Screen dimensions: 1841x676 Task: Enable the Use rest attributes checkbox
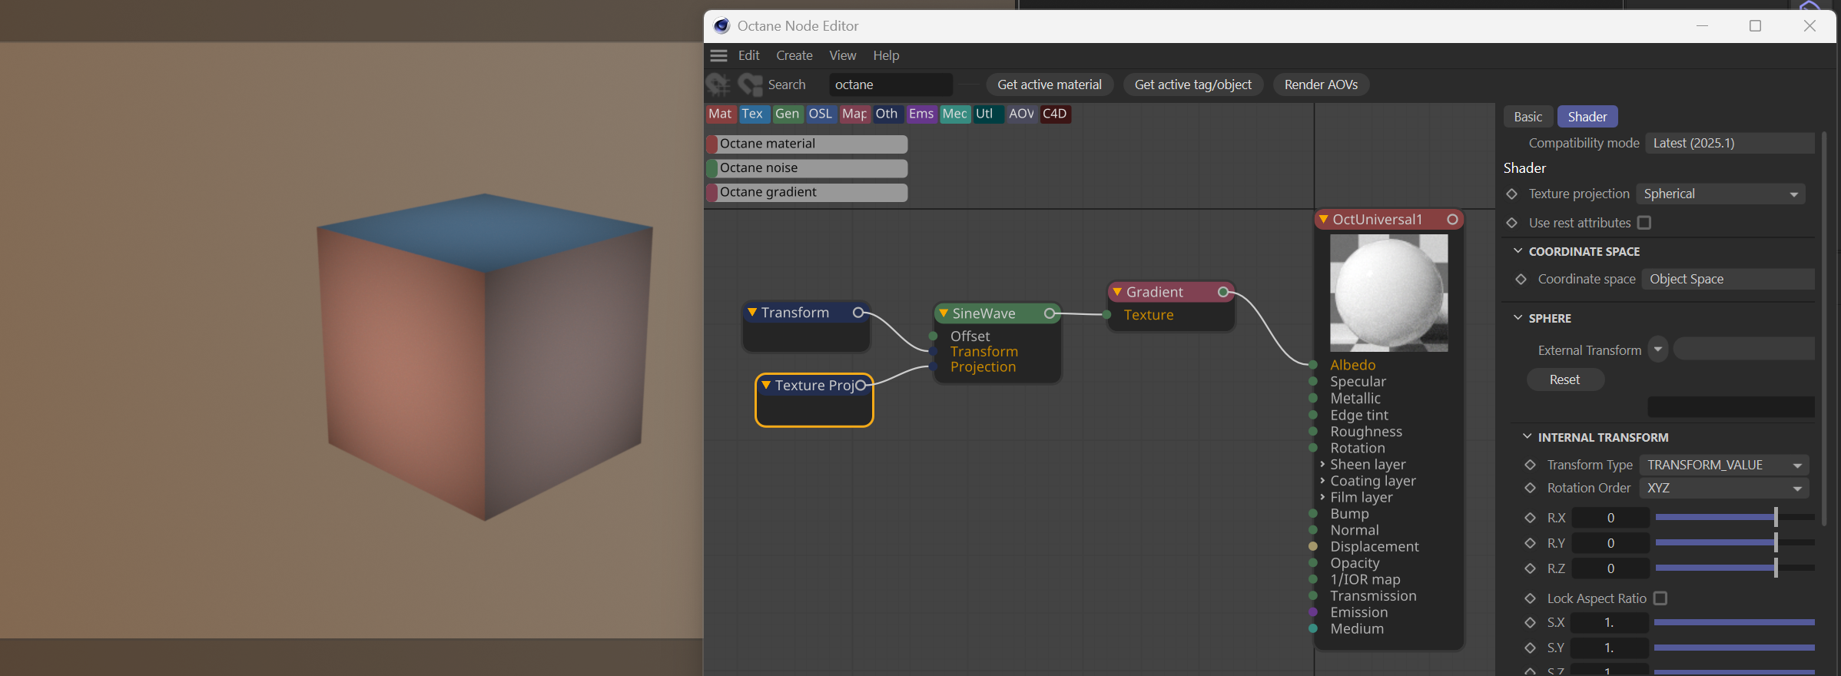pyautogui.click(x=1644, y=223)
